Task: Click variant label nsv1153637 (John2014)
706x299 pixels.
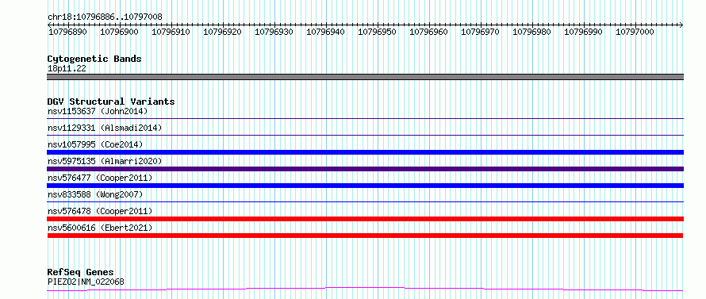Action: (x=98, y=111)
